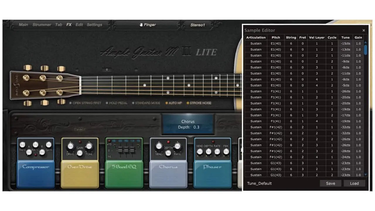
Task: Click the "Tune_Default" preset name
Action: [x=259, y=183]
